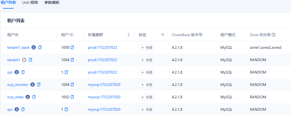
Task: Copy tenant name ocp_meta
Action: 34,97
